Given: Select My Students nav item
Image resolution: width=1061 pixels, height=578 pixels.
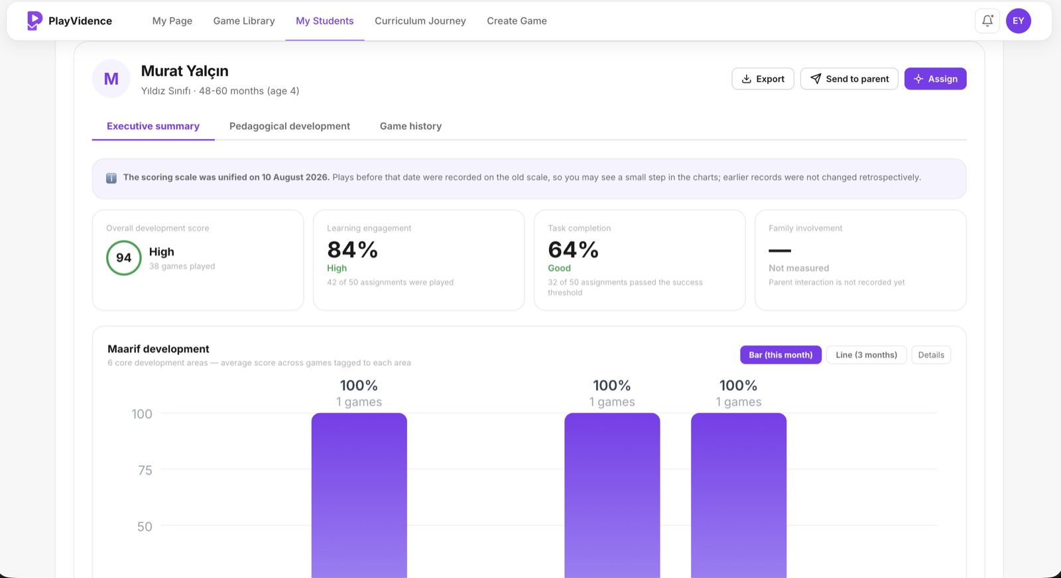Looking at the screenshot, I should point(325,21).
